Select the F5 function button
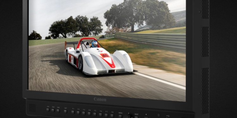This screenshot has width=237, height=118. pos(95,114)
